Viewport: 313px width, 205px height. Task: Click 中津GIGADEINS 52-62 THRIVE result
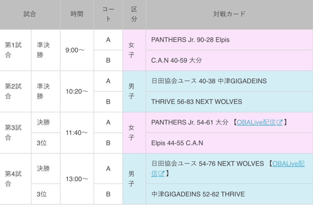pyautogui.click(x=198, y=194)
